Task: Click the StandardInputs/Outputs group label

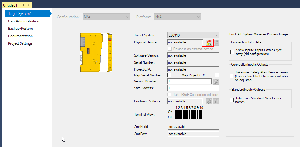Action: pyautogui.click(x=248, y=90)
